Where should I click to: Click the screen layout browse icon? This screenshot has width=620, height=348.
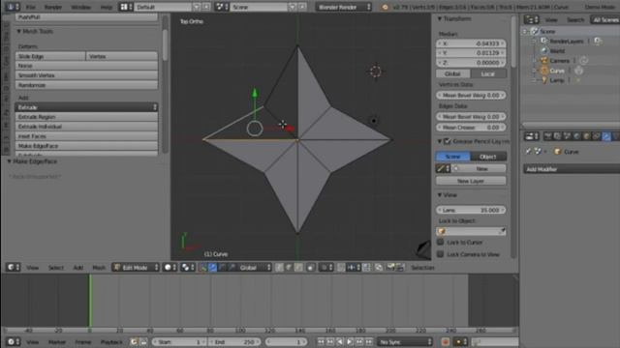[x=126, y=7]
